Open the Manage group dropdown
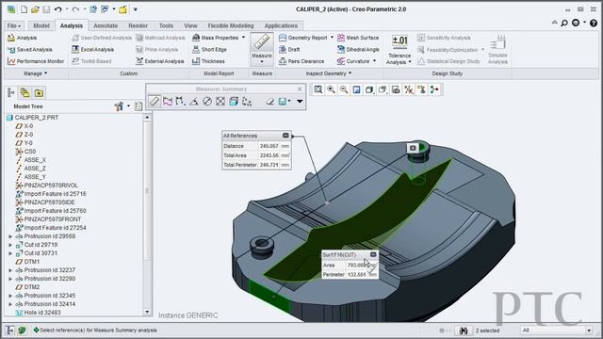The image size is (603, 339). coord(36,73)
